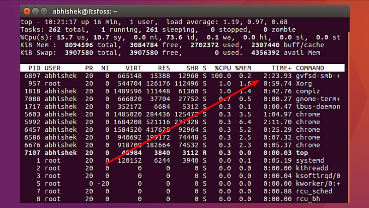Click the minimize window button
This screenshot has width=369, height=208.
point(36,11)
